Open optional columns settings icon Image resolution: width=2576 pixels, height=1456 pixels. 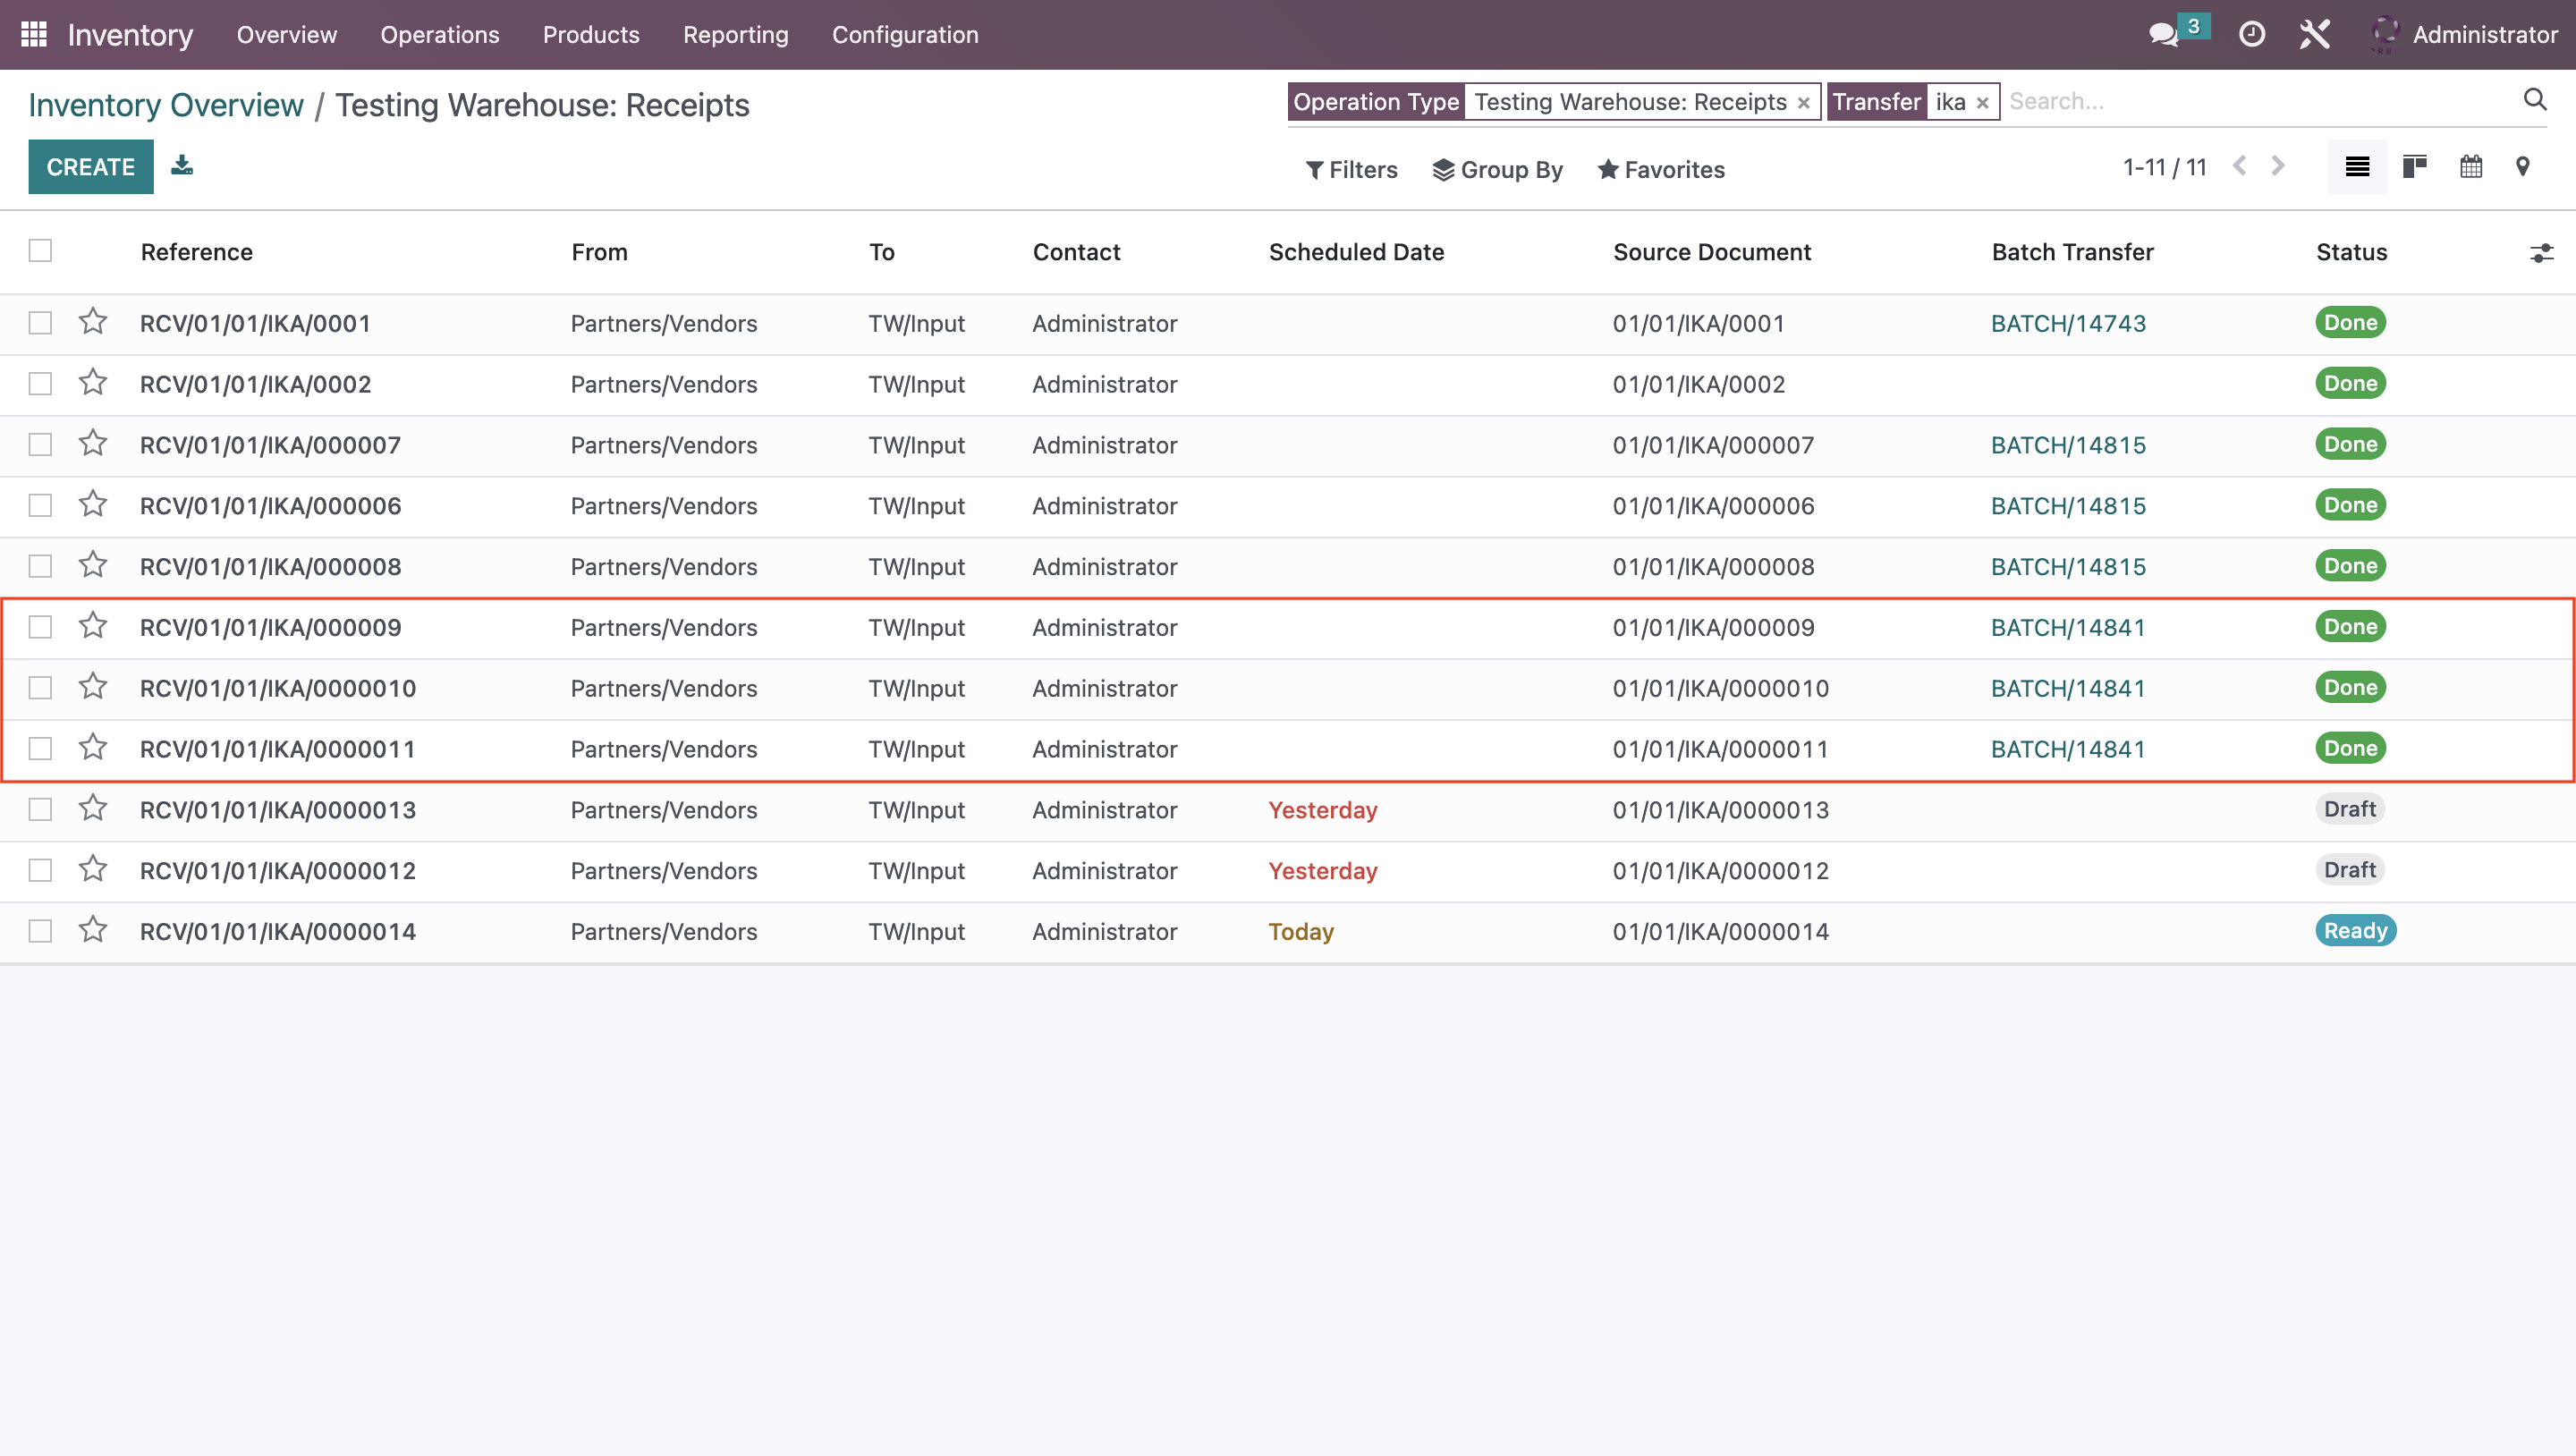point(2541,253)
